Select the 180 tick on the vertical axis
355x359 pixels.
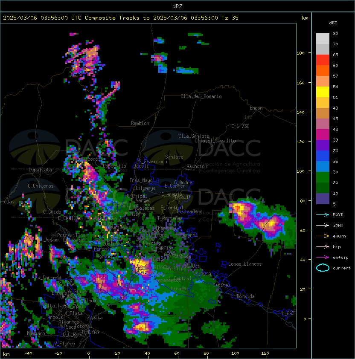tap(300, 53)
